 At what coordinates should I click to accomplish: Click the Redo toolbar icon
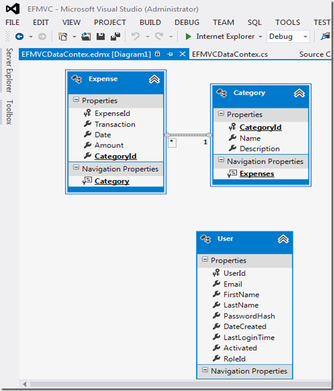159,37
